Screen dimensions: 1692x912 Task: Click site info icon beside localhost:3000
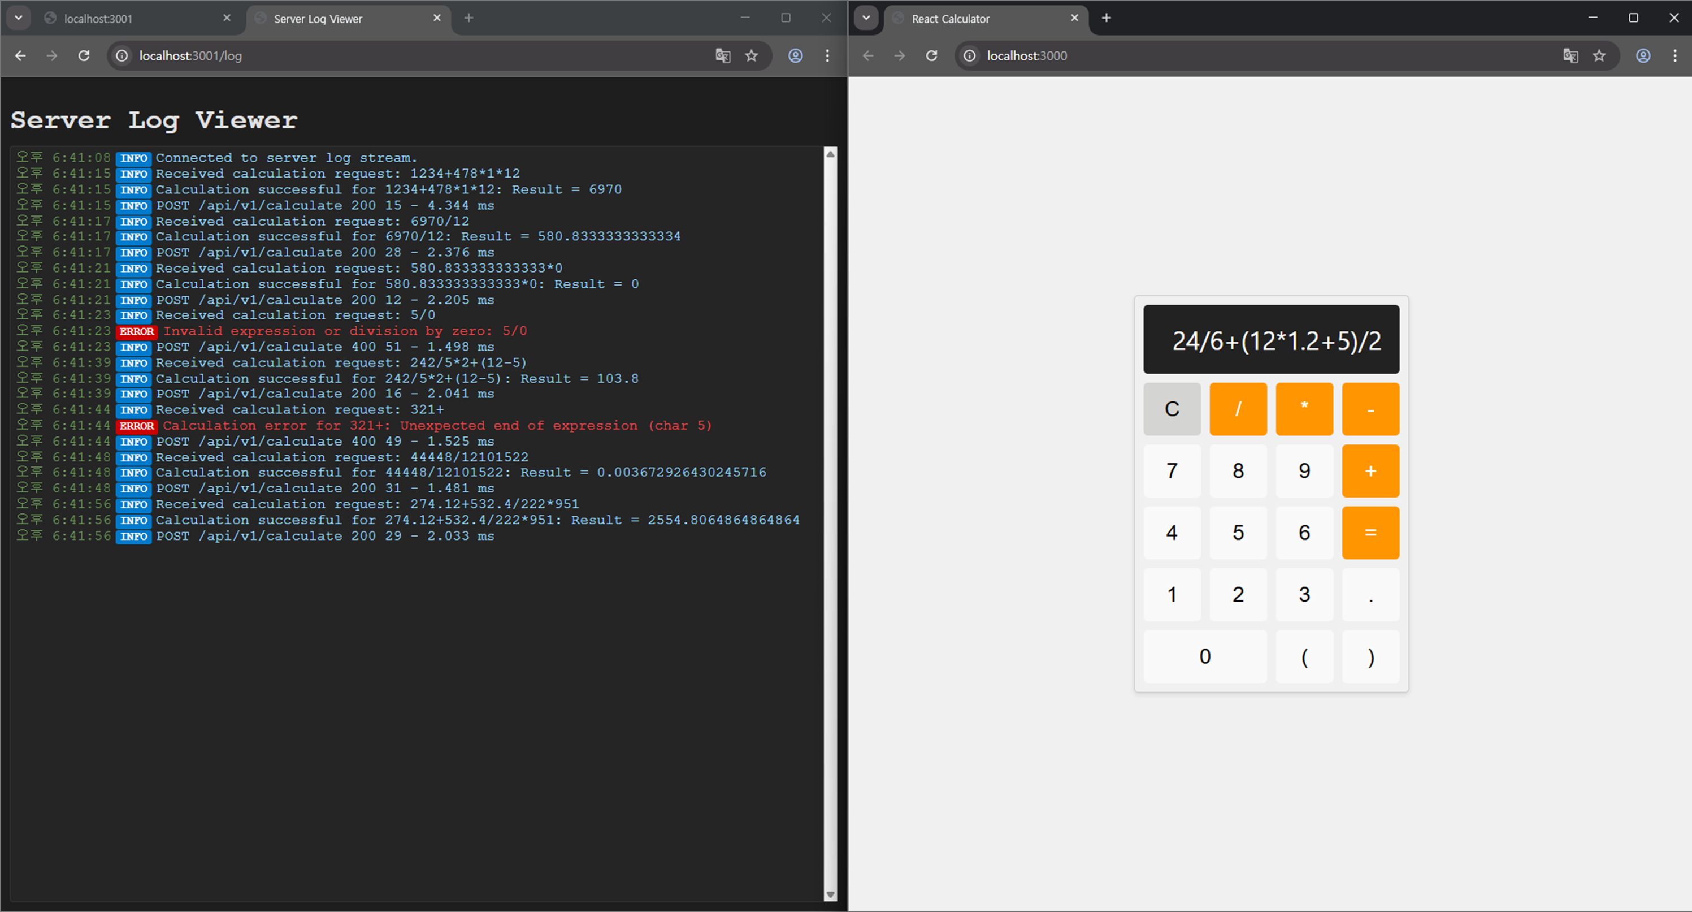[970, 56]
